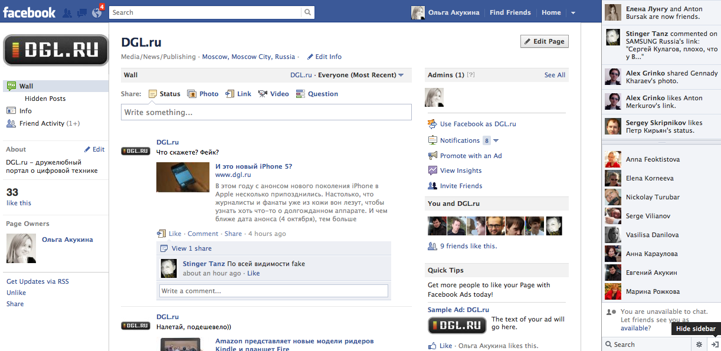Open the View Insights link
Image resolution: width=721 pixels, height=351 pixels.
point(460,170)
